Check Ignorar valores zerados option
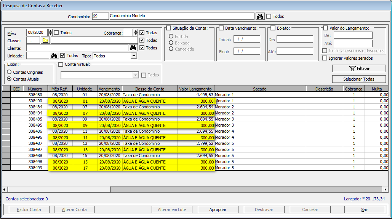The image size is (392, 219). pyautogui.click(x=325, y=58)
